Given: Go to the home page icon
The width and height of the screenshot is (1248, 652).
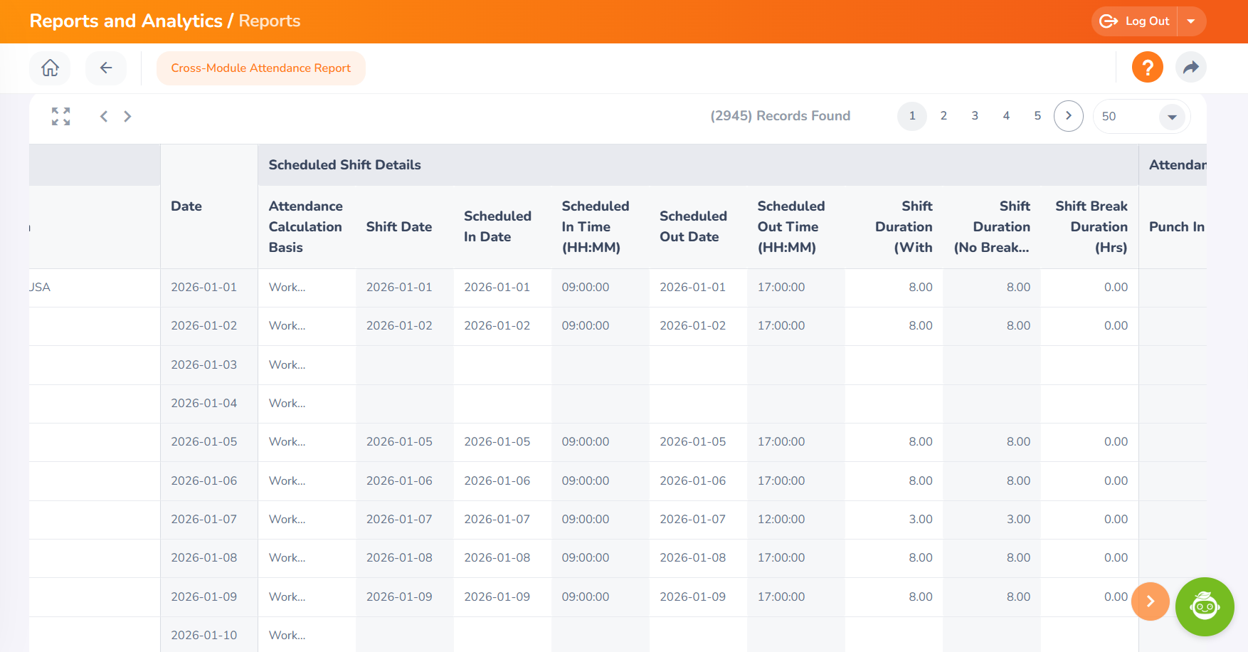Looking at the screenshot, I should tap(50, 68).
